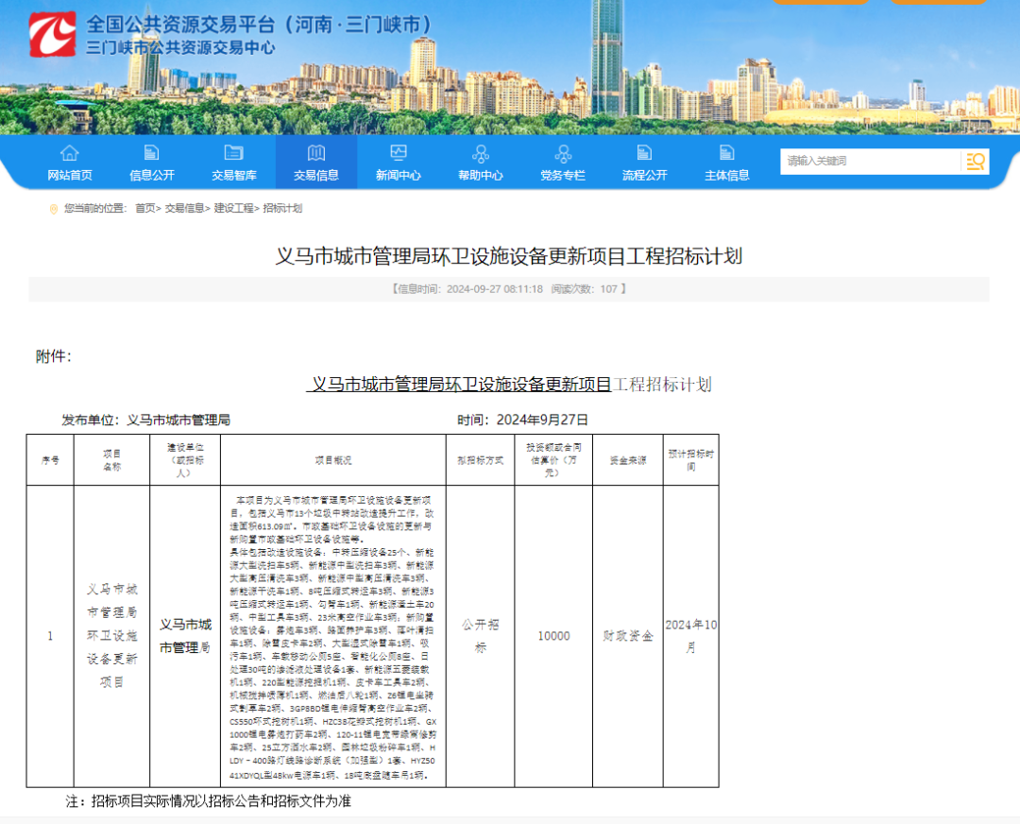Go to 交易信息 in the breadcrumb
The width and height of the screenshot is (1020, 824).
click(x=184, y=208)
